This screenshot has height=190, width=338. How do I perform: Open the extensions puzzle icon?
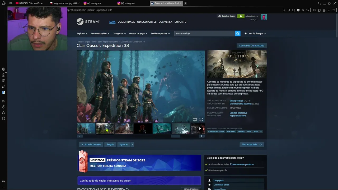(x=319, y=10)
